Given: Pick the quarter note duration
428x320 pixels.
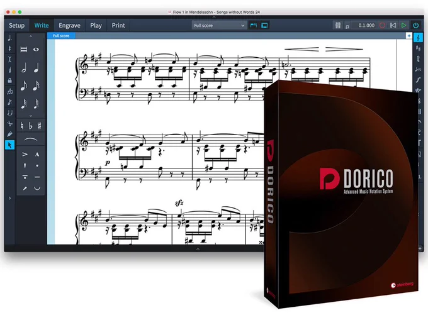Looking at the screenshot, I should click(37, 68).
